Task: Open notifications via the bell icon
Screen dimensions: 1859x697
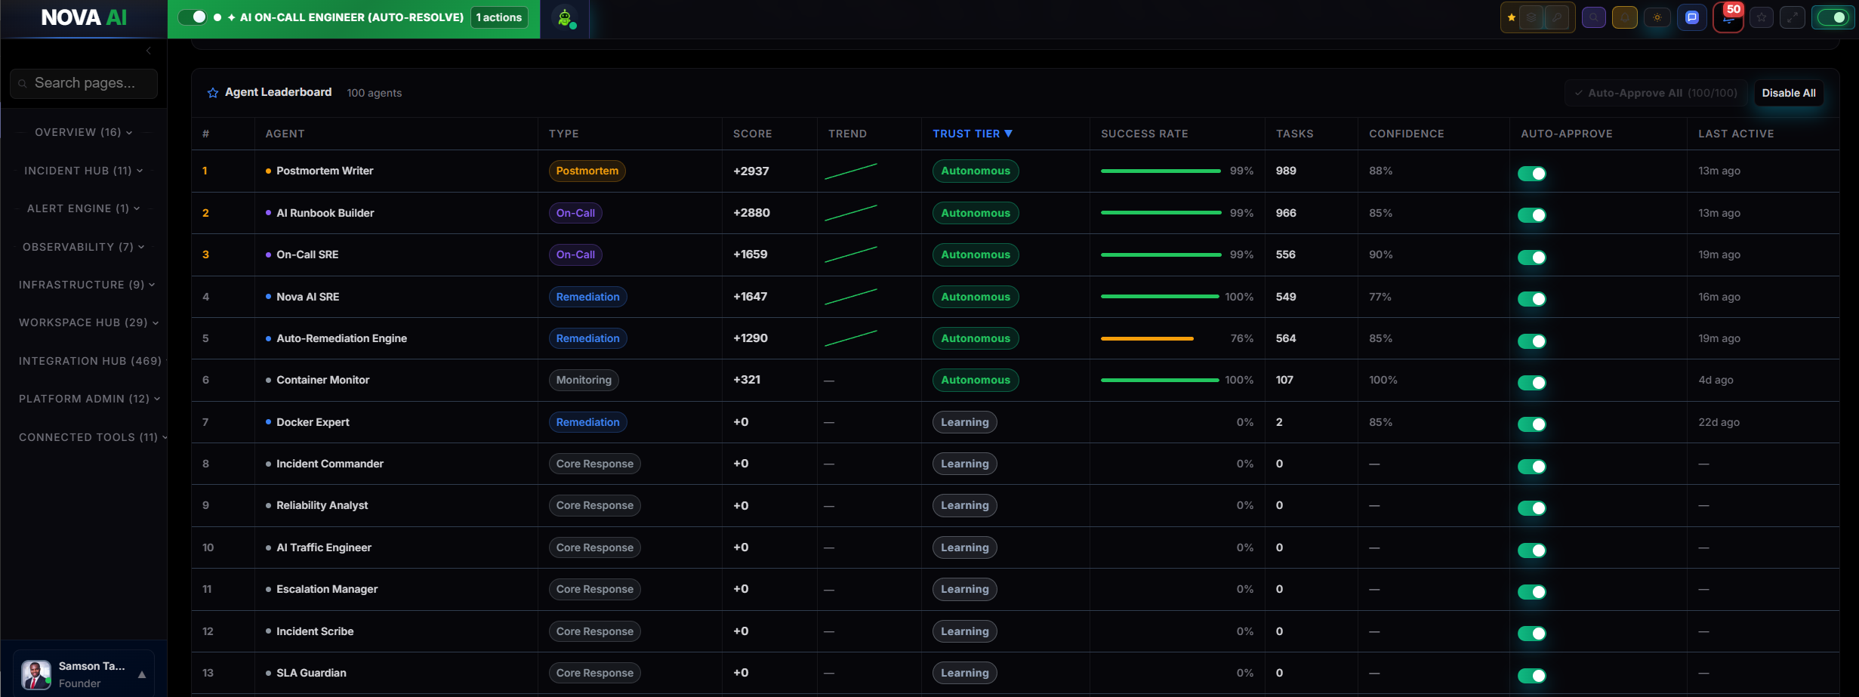Action: point(1624,17)
